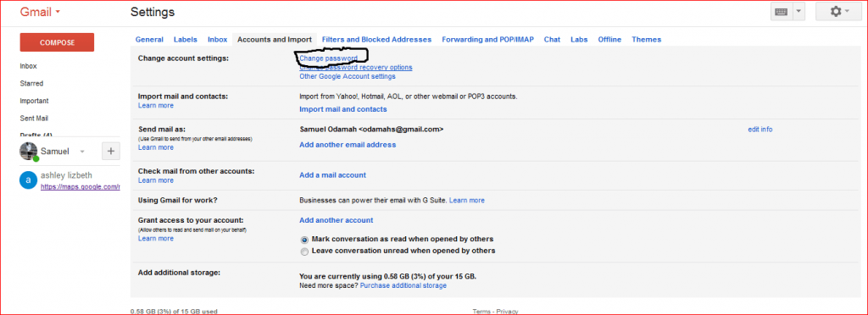This screenshot has width=868, height=315.
Task: Select Mark conversation as read radio
Action: [304, 240]
